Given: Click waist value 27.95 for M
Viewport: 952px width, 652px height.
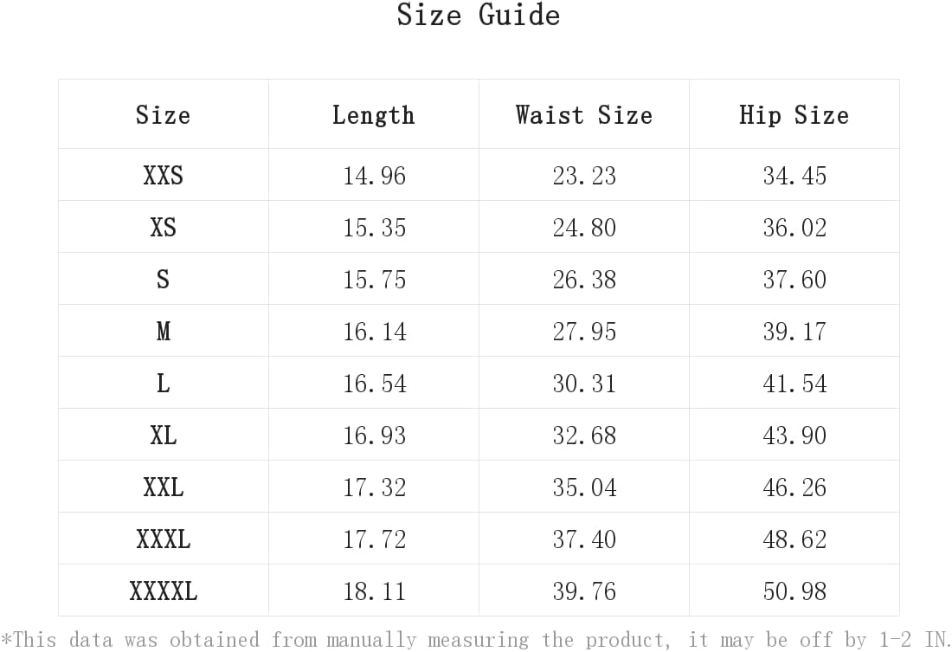Looking at the screenshot, I should [584, 332].
